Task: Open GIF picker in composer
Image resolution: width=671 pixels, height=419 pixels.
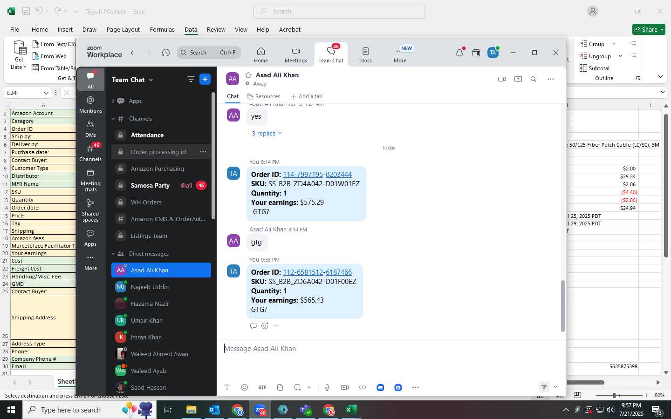Action: (262, 387)
